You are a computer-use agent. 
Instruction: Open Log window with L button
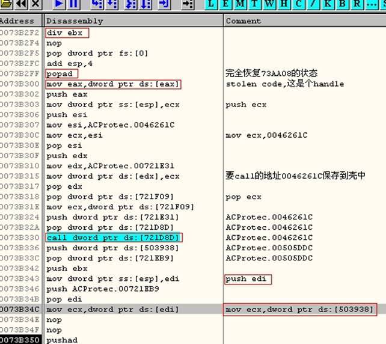coord(210,4)
